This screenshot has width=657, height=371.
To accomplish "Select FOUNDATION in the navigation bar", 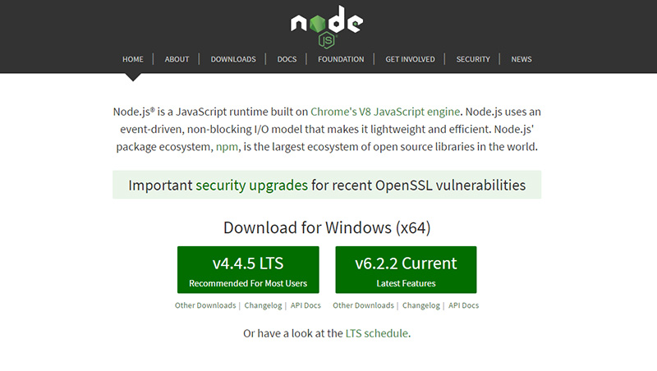I will (x=341, y=59).
